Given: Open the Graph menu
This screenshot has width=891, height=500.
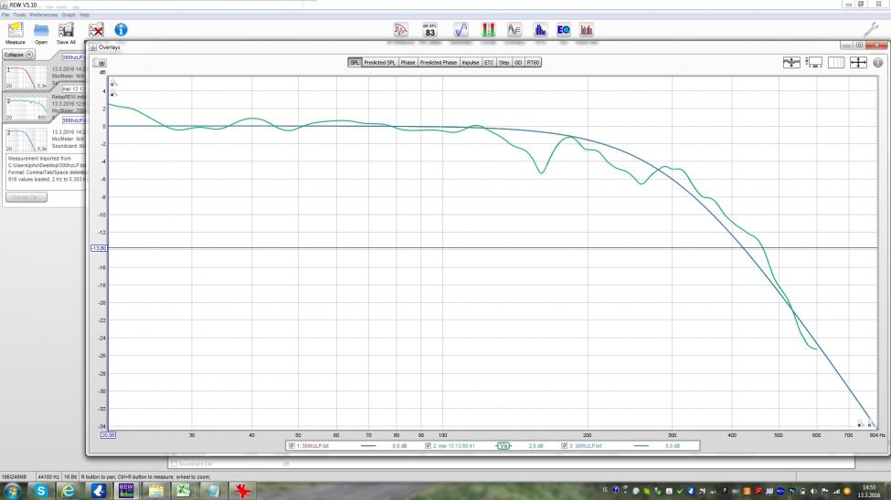Looking at the screenshot, I should (69, 16).
